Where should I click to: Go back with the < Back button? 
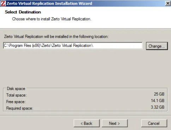(x=87, y=123)
